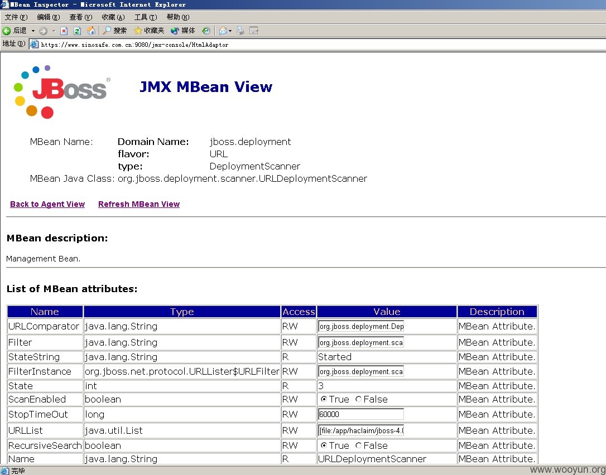Viewport: 606px width, 475px height.
Task: Click the URLDeploymentScanner value cell
Action: (387, 459)
